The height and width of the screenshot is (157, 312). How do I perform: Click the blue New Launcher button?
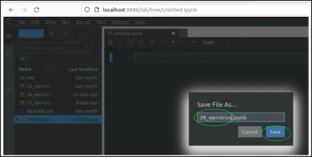pos(31,33)
